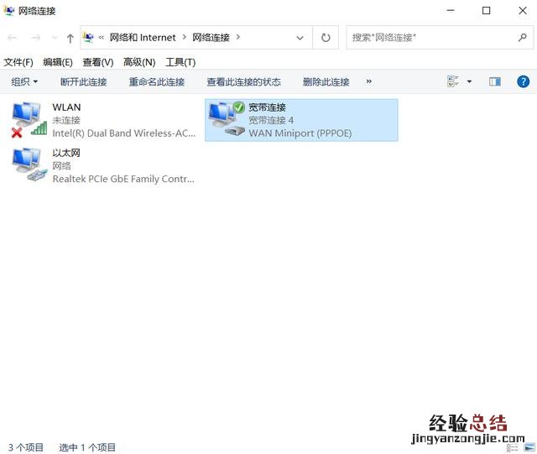Image resolution: width=537 pixels, height=454 pixels.
Task: Click the change view icon
Action: coord(453,81)
